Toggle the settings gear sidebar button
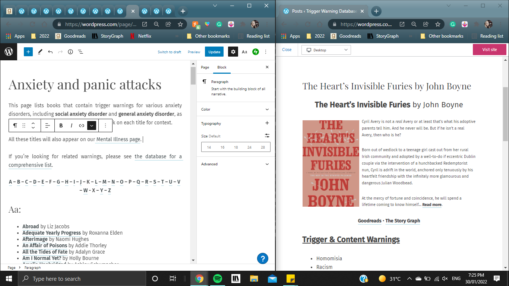509x286 pixels. click(233, 52)
